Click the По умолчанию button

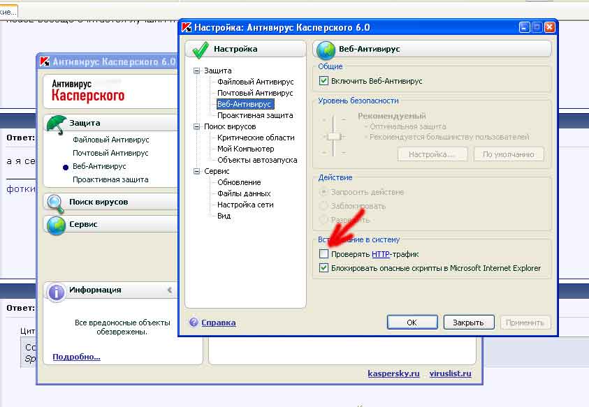tap(508, 154)
